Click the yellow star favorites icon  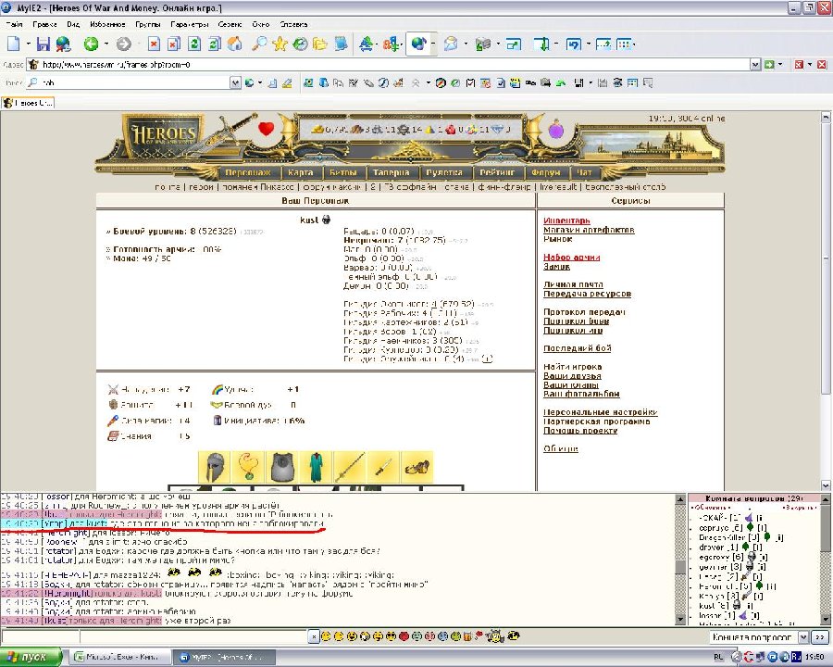tap(280, 44)
